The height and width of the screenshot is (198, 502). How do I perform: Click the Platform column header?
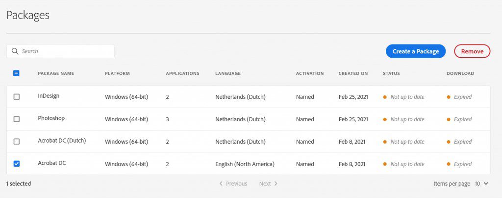pyautogui.click(x=117, y=74)
